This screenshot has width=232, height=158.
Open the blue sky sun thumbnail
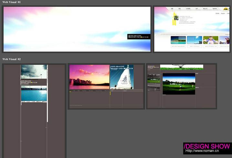pos(194,40)
